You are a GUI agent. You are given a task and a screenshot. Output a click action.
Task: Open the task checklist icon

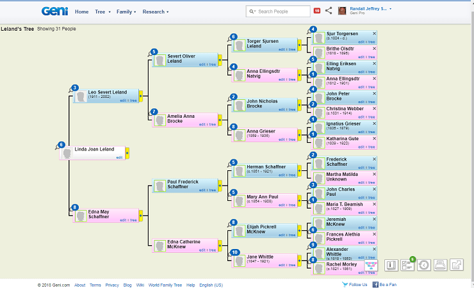click(407, 264)
